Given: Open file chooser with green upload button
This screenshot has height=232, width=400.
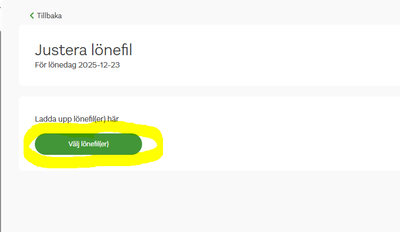Looking at the screenshot, I should tap(88, 144).
